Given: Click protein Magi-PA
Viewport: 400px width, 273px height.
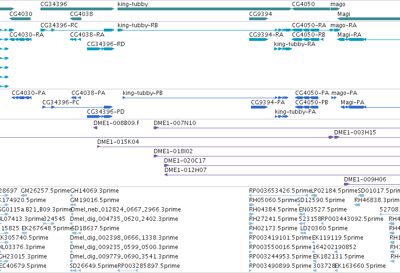Looking at the screenshot, I should coord(370,107).
